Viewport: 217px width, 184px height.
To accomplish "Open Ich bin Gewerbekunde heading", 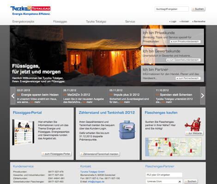I will [162, 51].
